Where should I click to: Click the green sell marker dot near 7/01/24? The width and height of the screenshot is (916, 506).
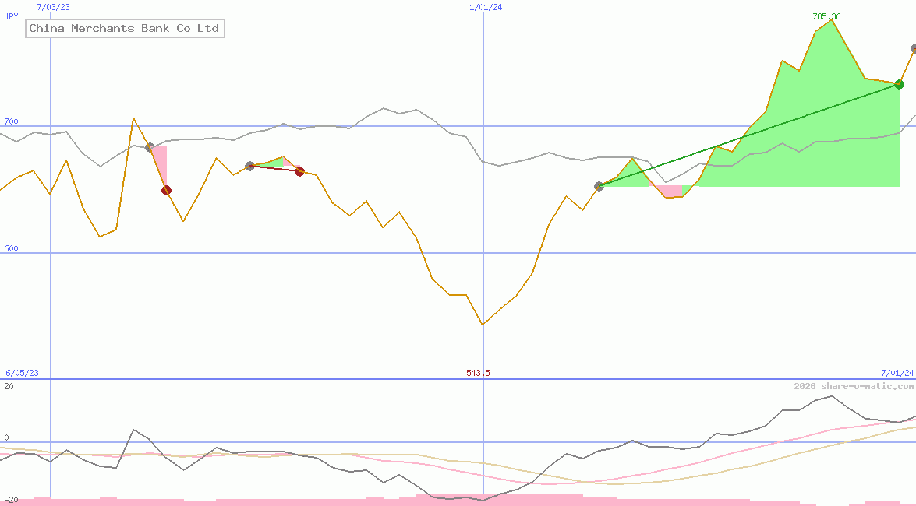pos(899,85)
